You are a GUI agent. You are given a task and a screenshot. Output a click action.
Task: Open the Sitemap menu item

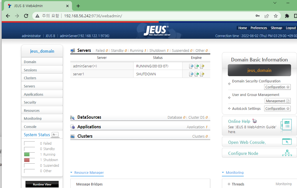coord(276,28)
